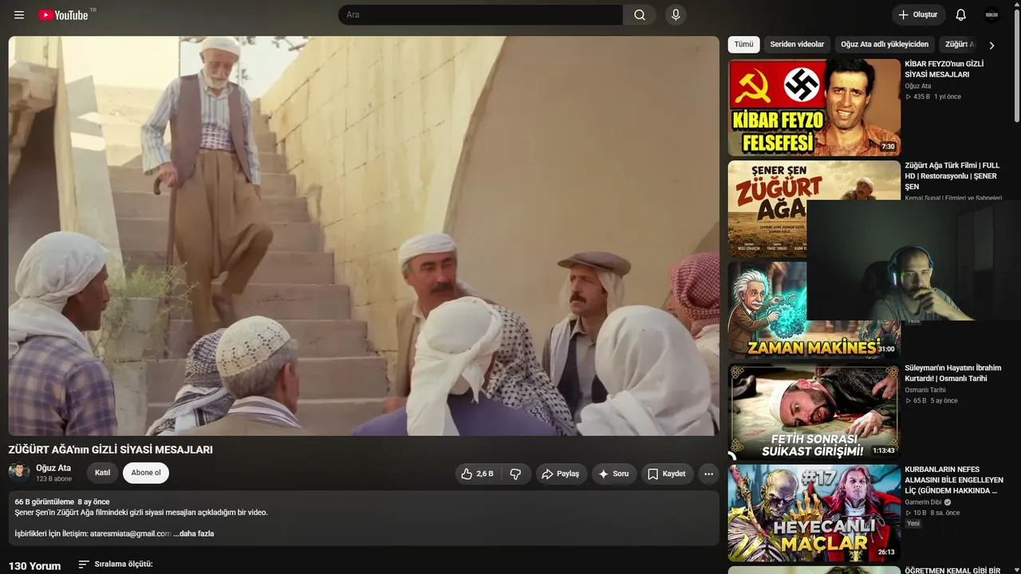Open the Soru ask button
1021x574 pixels.
(x=613, y=474)
